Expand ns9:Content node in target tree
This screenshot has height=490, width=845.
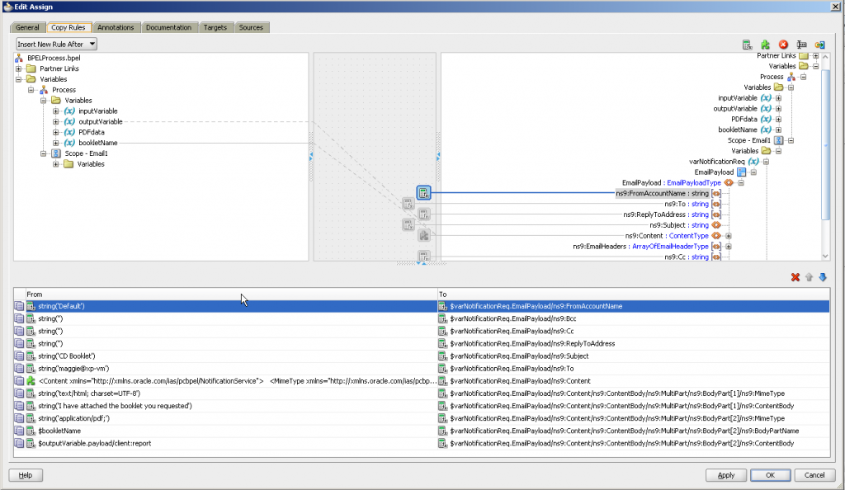click(x=729, y=236)
